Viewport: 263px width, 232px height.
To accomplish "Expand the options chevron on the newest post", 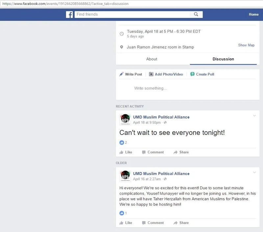I will coord(254,116).
